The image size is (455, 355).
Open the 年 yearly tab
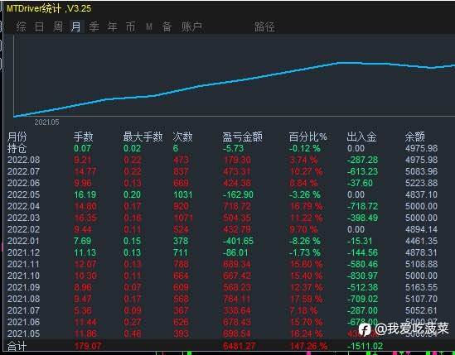click(x=112, y=27)
